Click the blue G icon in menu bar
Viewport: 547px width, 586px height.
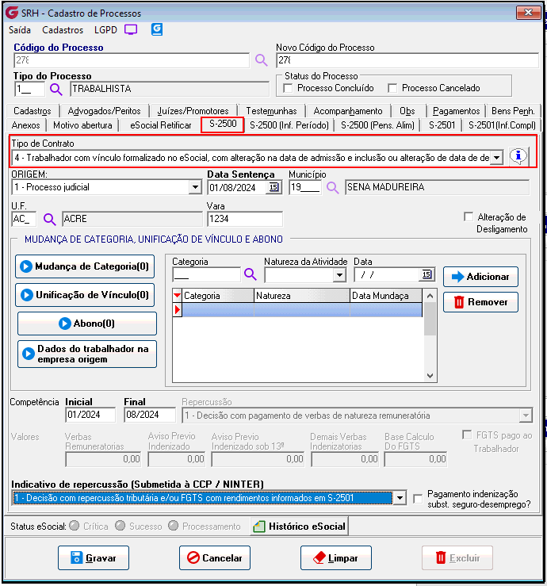click(x=157, y=29)
